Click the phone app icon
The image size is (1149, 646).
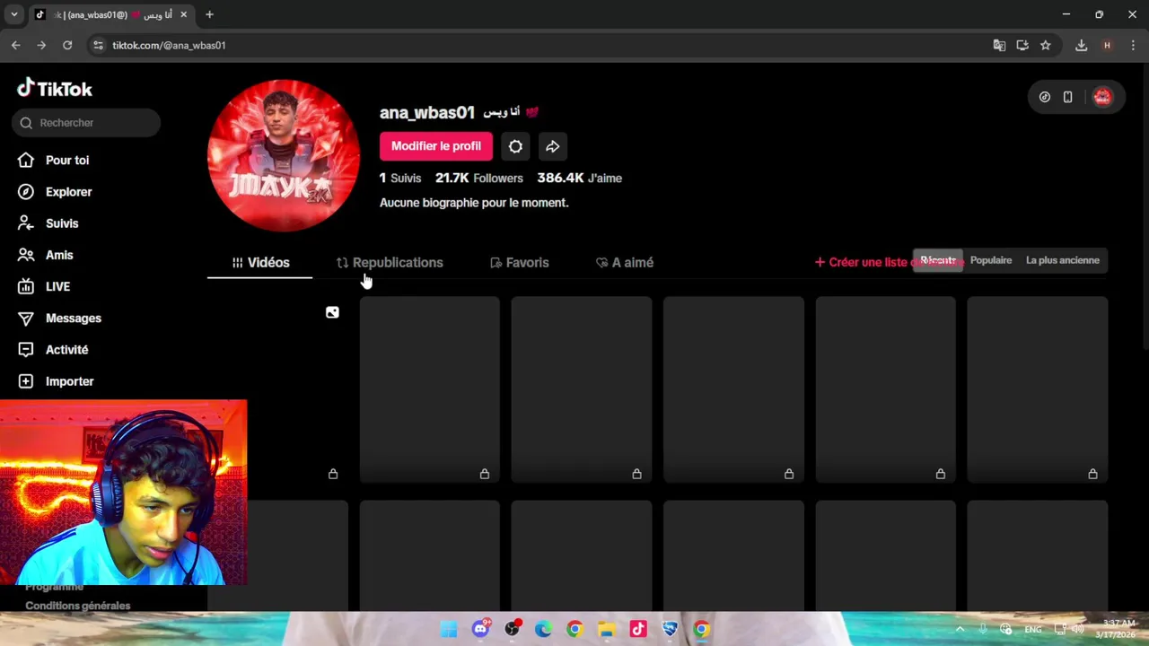coord(1067,97)
